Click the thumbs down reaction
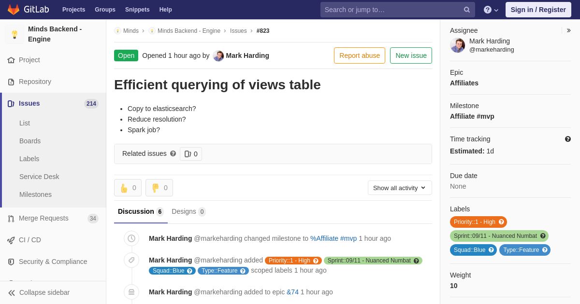This screenshot has width=580, height=304. pos(159,188)
